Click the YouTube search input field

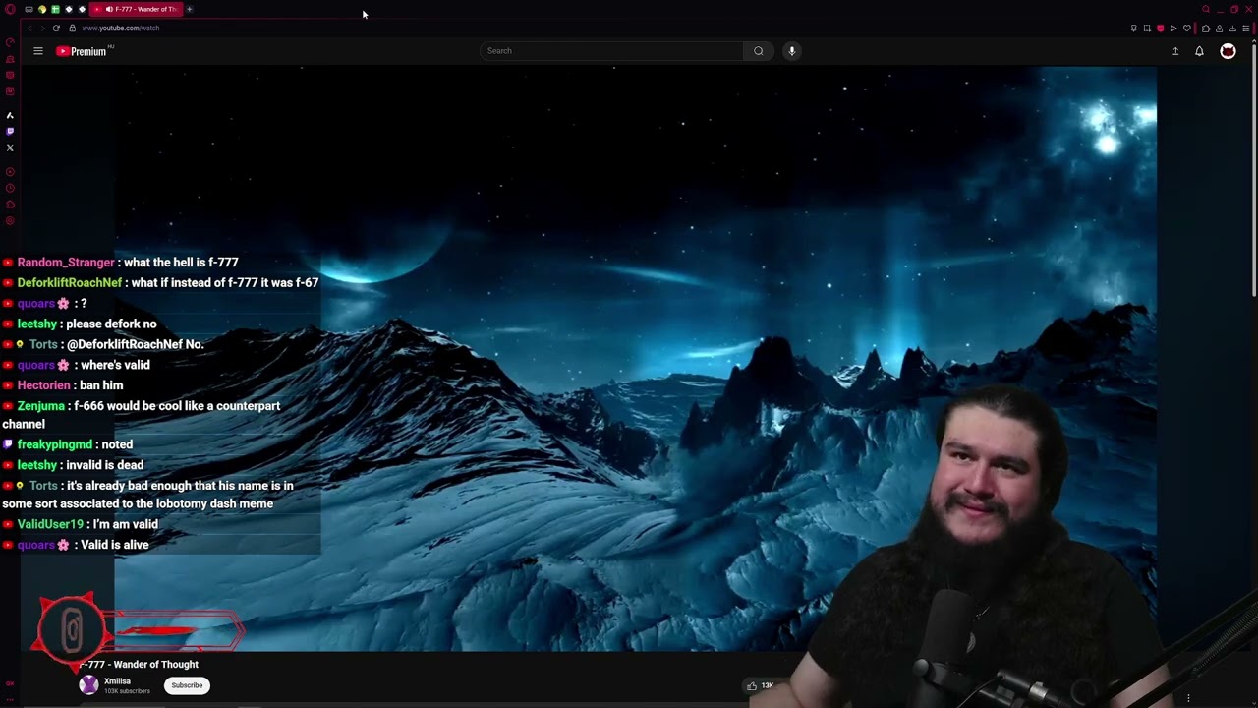(611, 51)
